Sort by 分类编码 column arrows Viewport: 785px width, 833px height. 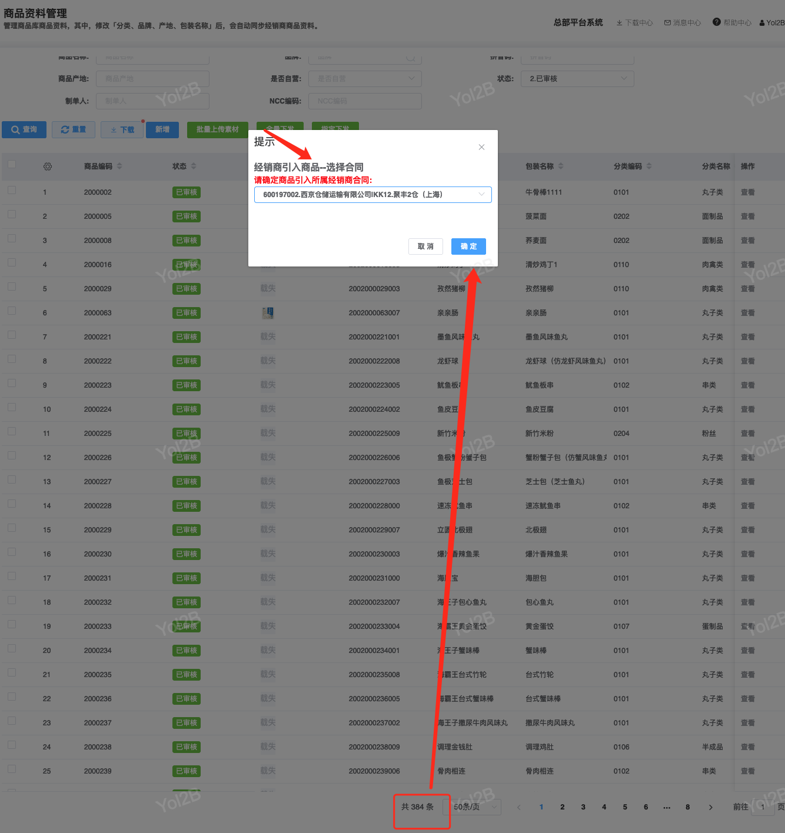pos(649,166)
